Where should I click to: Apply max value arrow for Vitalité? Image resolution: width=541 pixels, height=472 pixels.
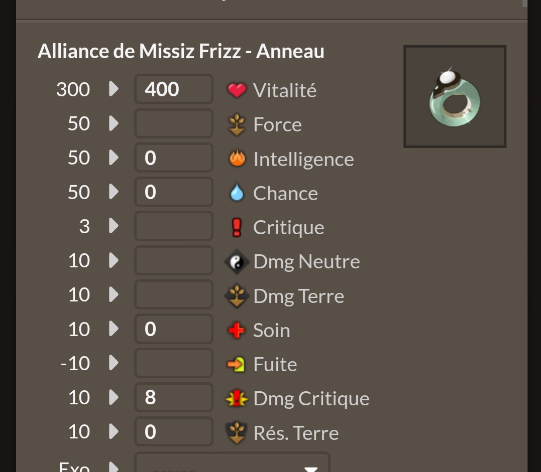(114, 89)
